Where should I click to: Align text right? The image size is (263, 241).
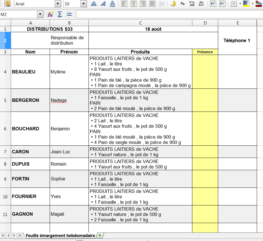pyautogui.click(x=143, y=4)
